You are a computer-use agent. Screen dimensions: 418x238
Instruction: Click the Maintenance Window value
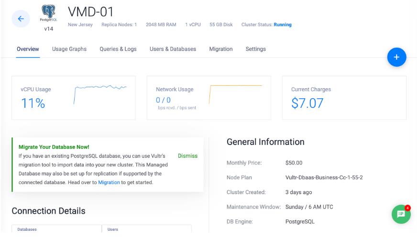(309, 207)
